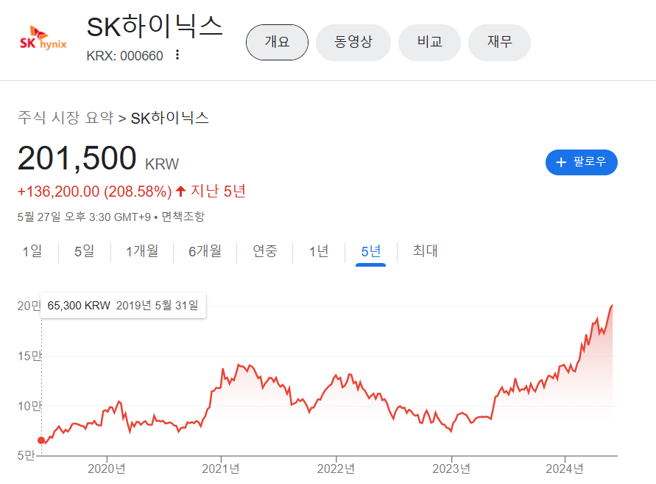Click the plus icon on Follow button

pos(561,162)
